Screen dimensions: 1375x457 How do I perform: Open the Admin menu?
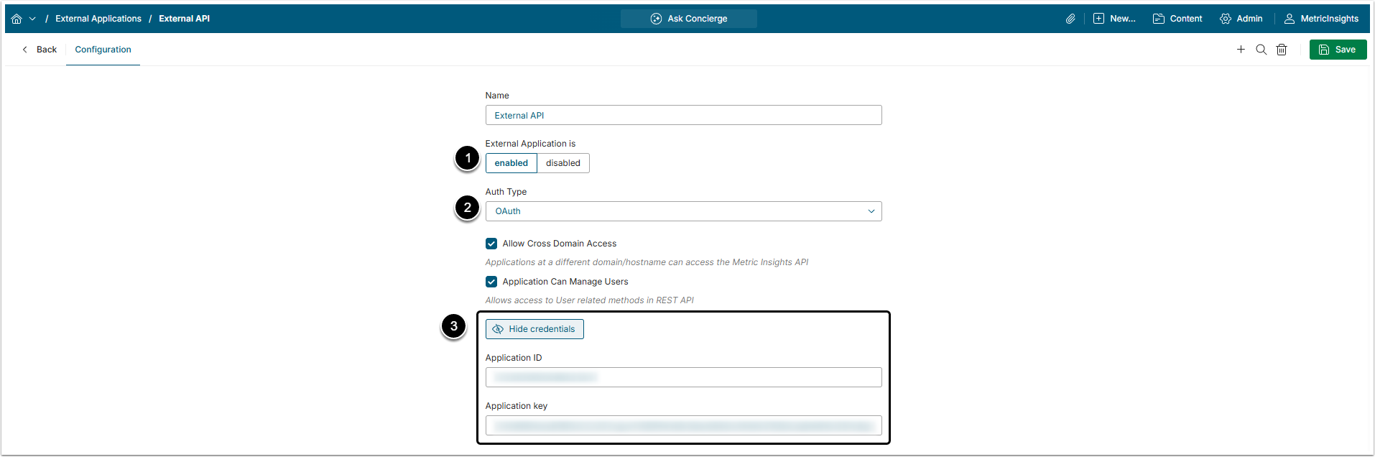1241,19
